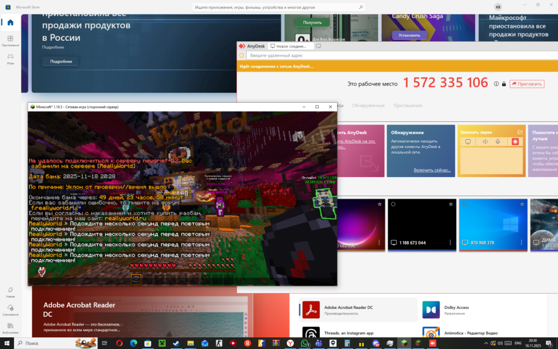This screenshot has height=349, width=558.
Task: Favorite the 876 968 378 session star
Action: (x=522, y=204)
